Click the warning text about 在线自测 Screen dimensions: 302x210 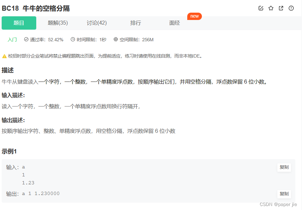tap(105, 56)
